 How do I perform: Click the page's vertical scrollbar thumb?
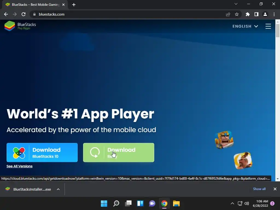point(278,31)
